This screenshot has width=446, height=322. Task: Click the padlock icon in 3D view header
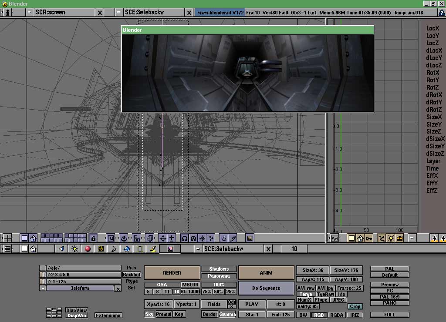(x=93, y=238)
